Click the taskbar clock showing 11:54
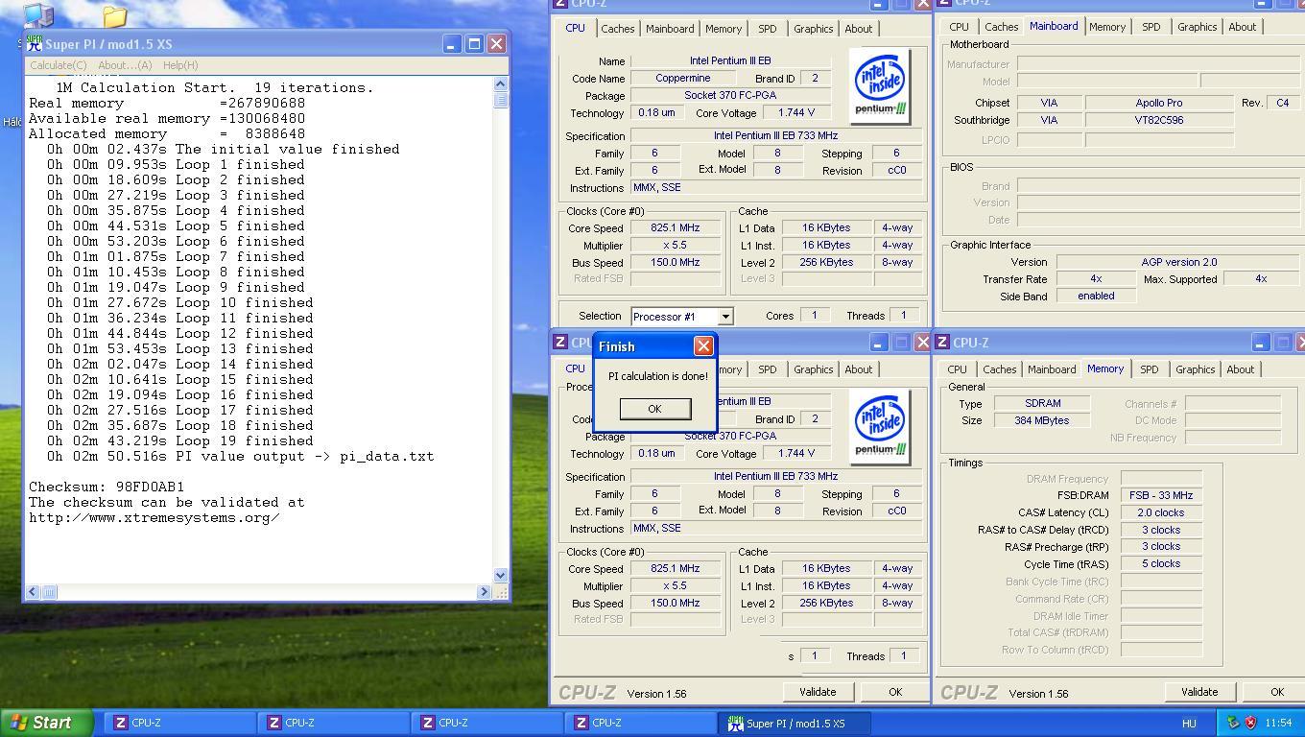This screenshot has width=1305, height=737. (x=1278, y=723)
